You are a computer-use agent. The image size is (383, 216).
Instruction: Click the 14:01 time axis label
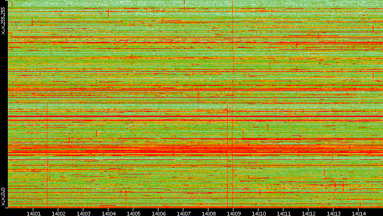[33, 213]
